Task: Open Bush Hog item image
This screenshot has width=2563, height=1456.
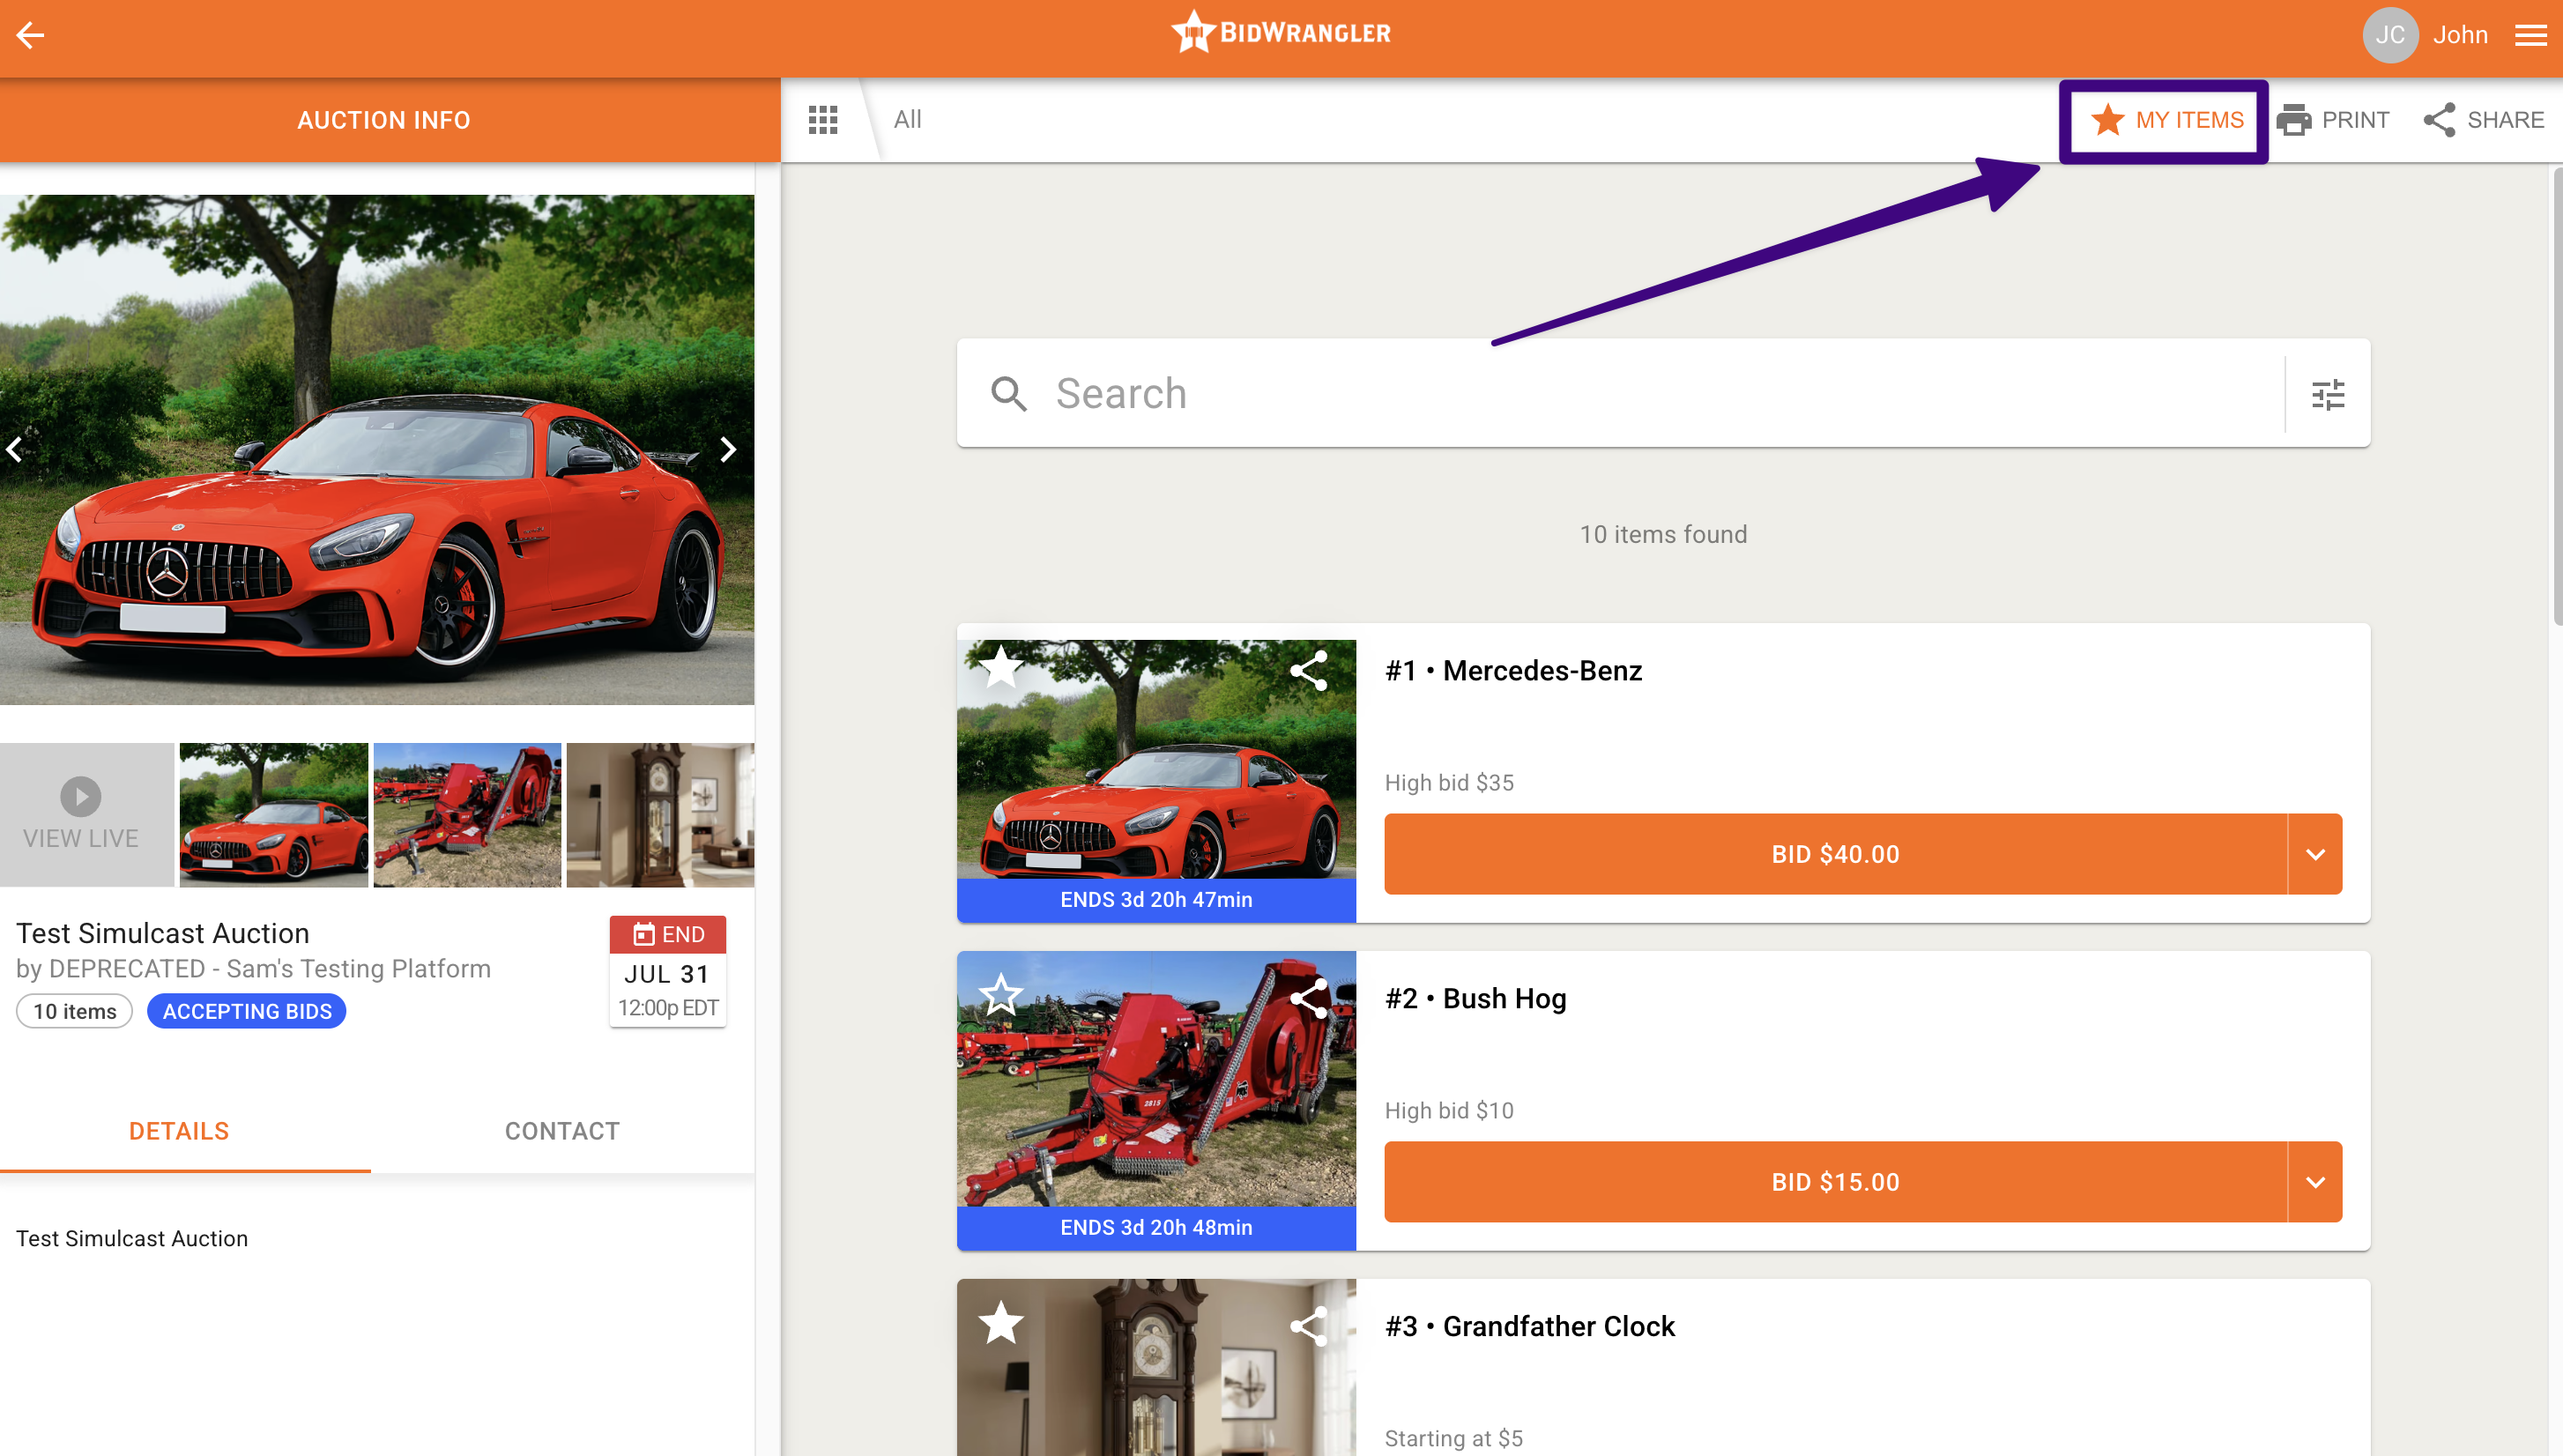Action: click(x=1156, y=1080)
